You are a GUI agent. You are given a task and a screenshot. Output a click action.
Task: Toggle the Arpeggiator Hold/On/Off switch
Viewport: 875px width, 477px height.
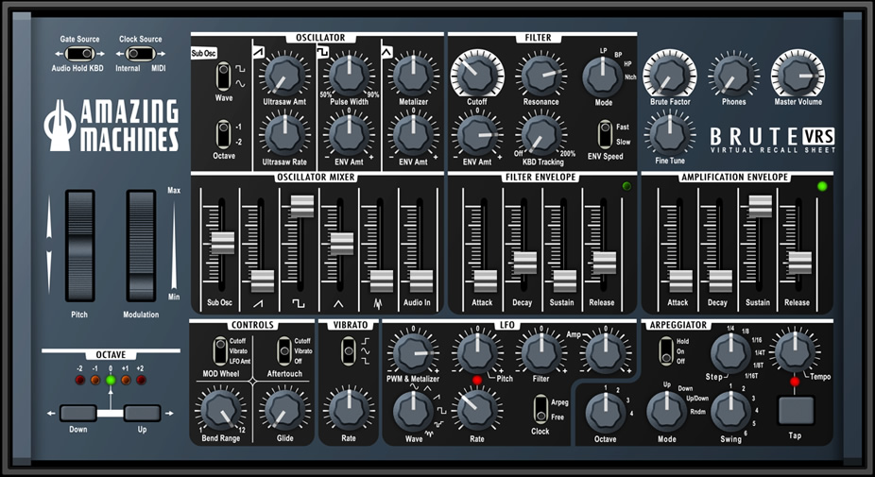pos(666,351)
